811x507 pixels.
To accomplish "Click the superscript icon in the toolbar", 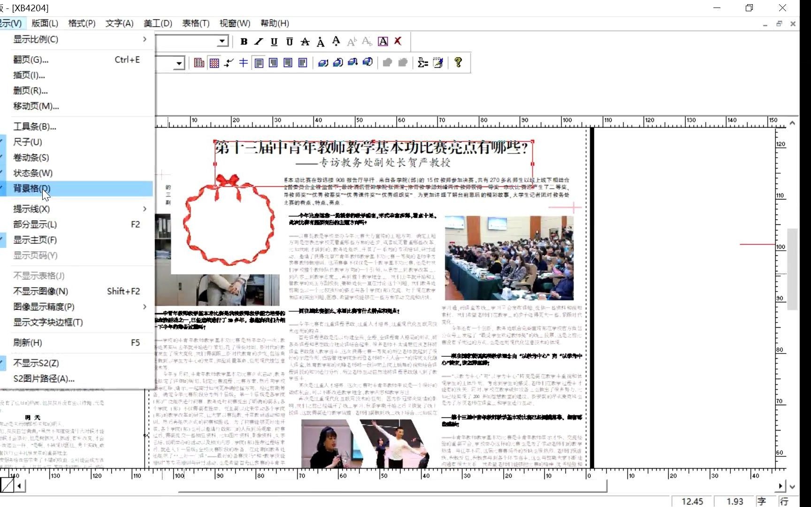I will tap(351, 42).
